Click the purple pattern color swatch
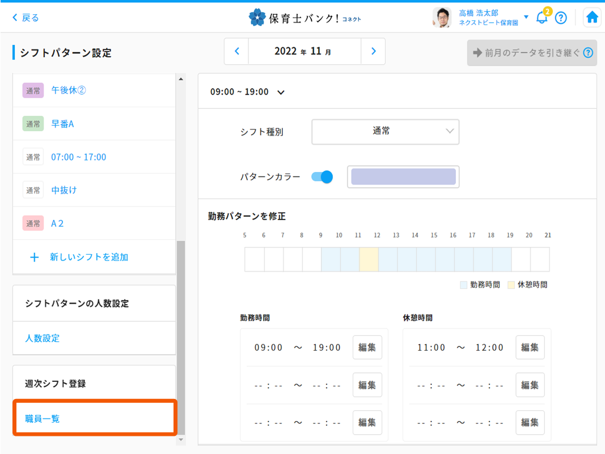Image resolution: width=605 pixels, height=454 pixels. (403, 177)
